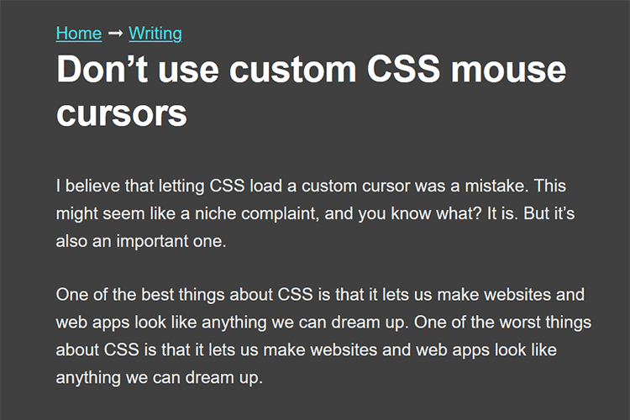Go to the Writing breadcrumb link
Viewport: 630px width, 420px height.
click(x=155, y=34)
